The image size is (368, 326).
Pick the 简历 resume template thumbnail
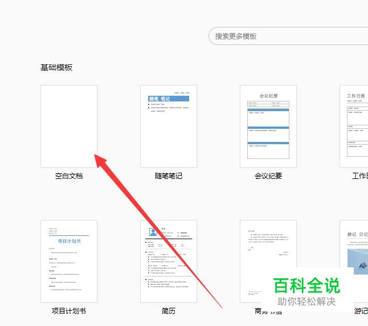(169, 261)
